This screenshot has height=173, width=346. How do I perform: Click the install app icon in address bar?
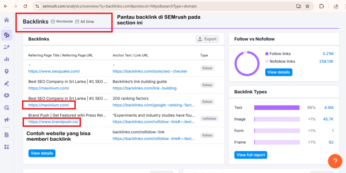click(298, 6)
